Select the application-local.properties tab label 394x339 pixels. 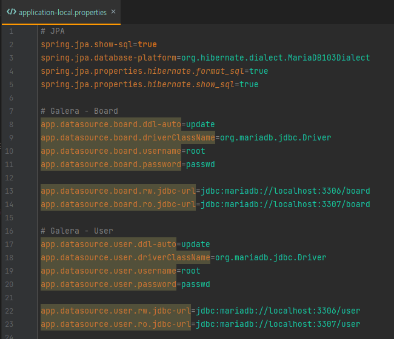point(62,12)
